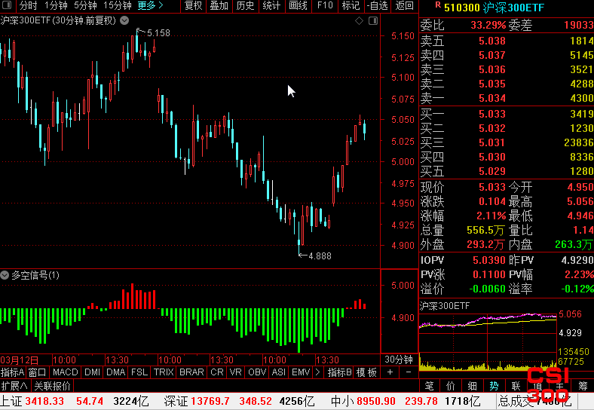Switch to the DMA indicator
The height and width of the screenshot is (410, 594).
pyautogui.click(x=116, y=372)
